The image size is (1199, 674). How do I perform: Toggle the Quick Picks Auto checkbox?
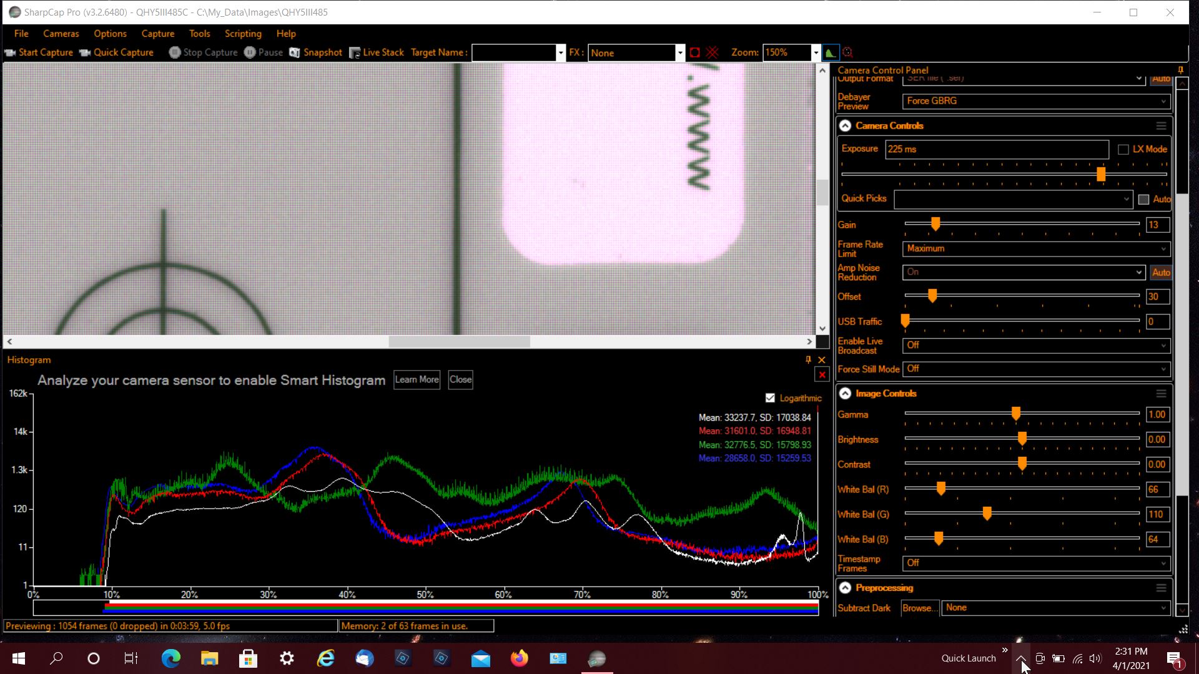(1143, 199)
